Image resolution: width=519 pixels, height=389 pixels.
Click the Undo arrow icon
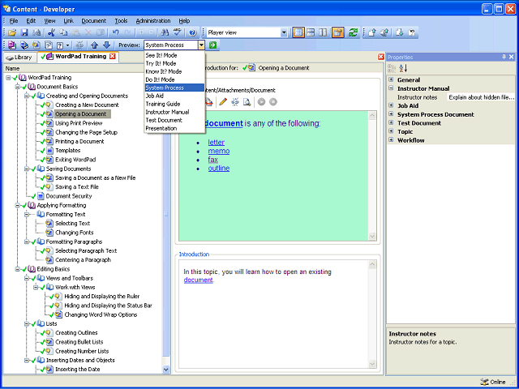pos(115,32)
